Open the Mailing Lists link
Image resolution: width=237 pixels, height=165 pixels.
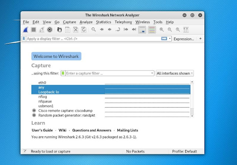point(127,131)
